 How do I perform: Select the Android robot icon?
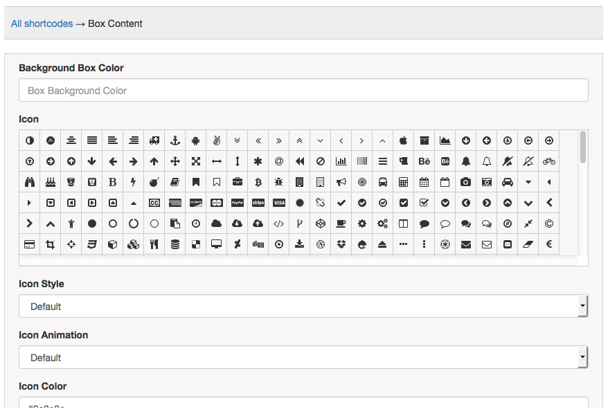(196, 140)
